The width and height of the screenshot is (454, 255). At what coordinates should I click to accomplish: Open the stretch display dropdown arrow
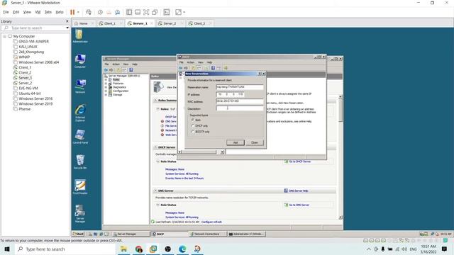point(184,12)
